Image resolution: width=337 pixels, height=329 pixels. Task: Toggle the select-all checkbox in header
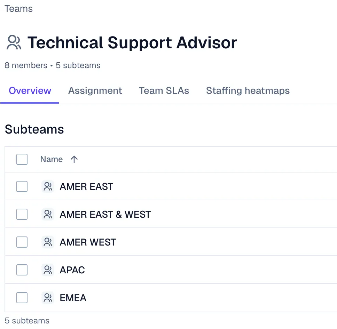[x=22, y=159]
